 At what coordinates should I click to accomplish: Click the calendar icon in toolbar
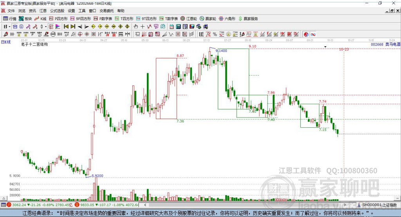(172, 27)
